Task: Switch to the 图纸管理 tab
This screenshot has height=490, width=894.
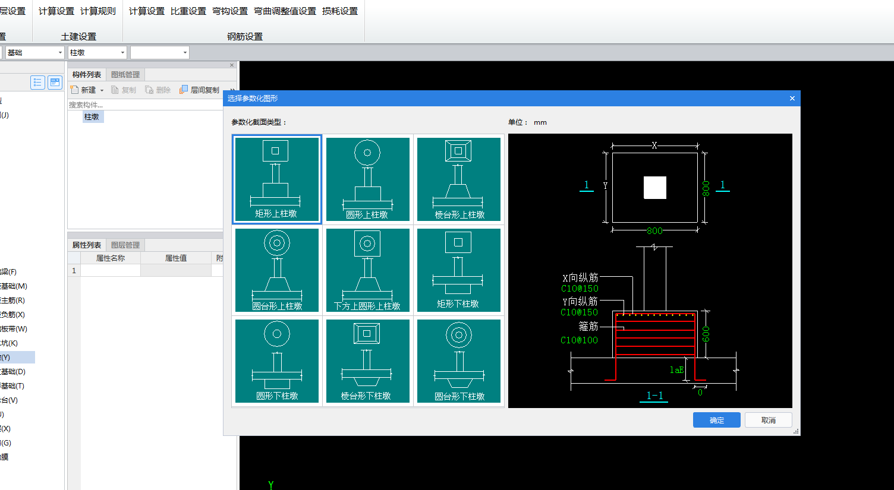Action: [125, 74]
